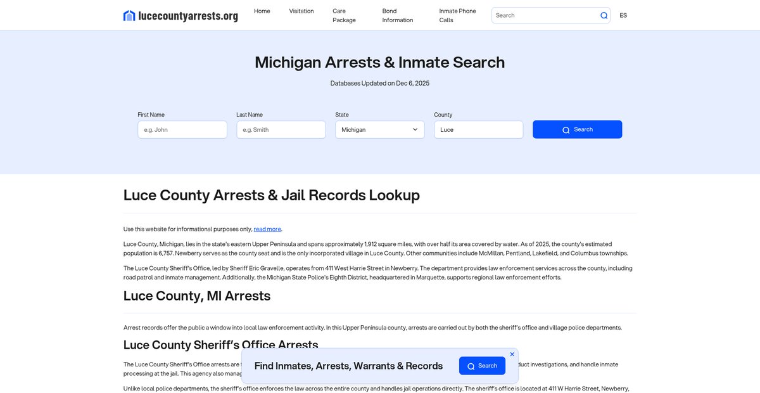Open the Home menu item
Image resolution: width=760 pixels, height=393 pixels.
(x=262, y=11)
